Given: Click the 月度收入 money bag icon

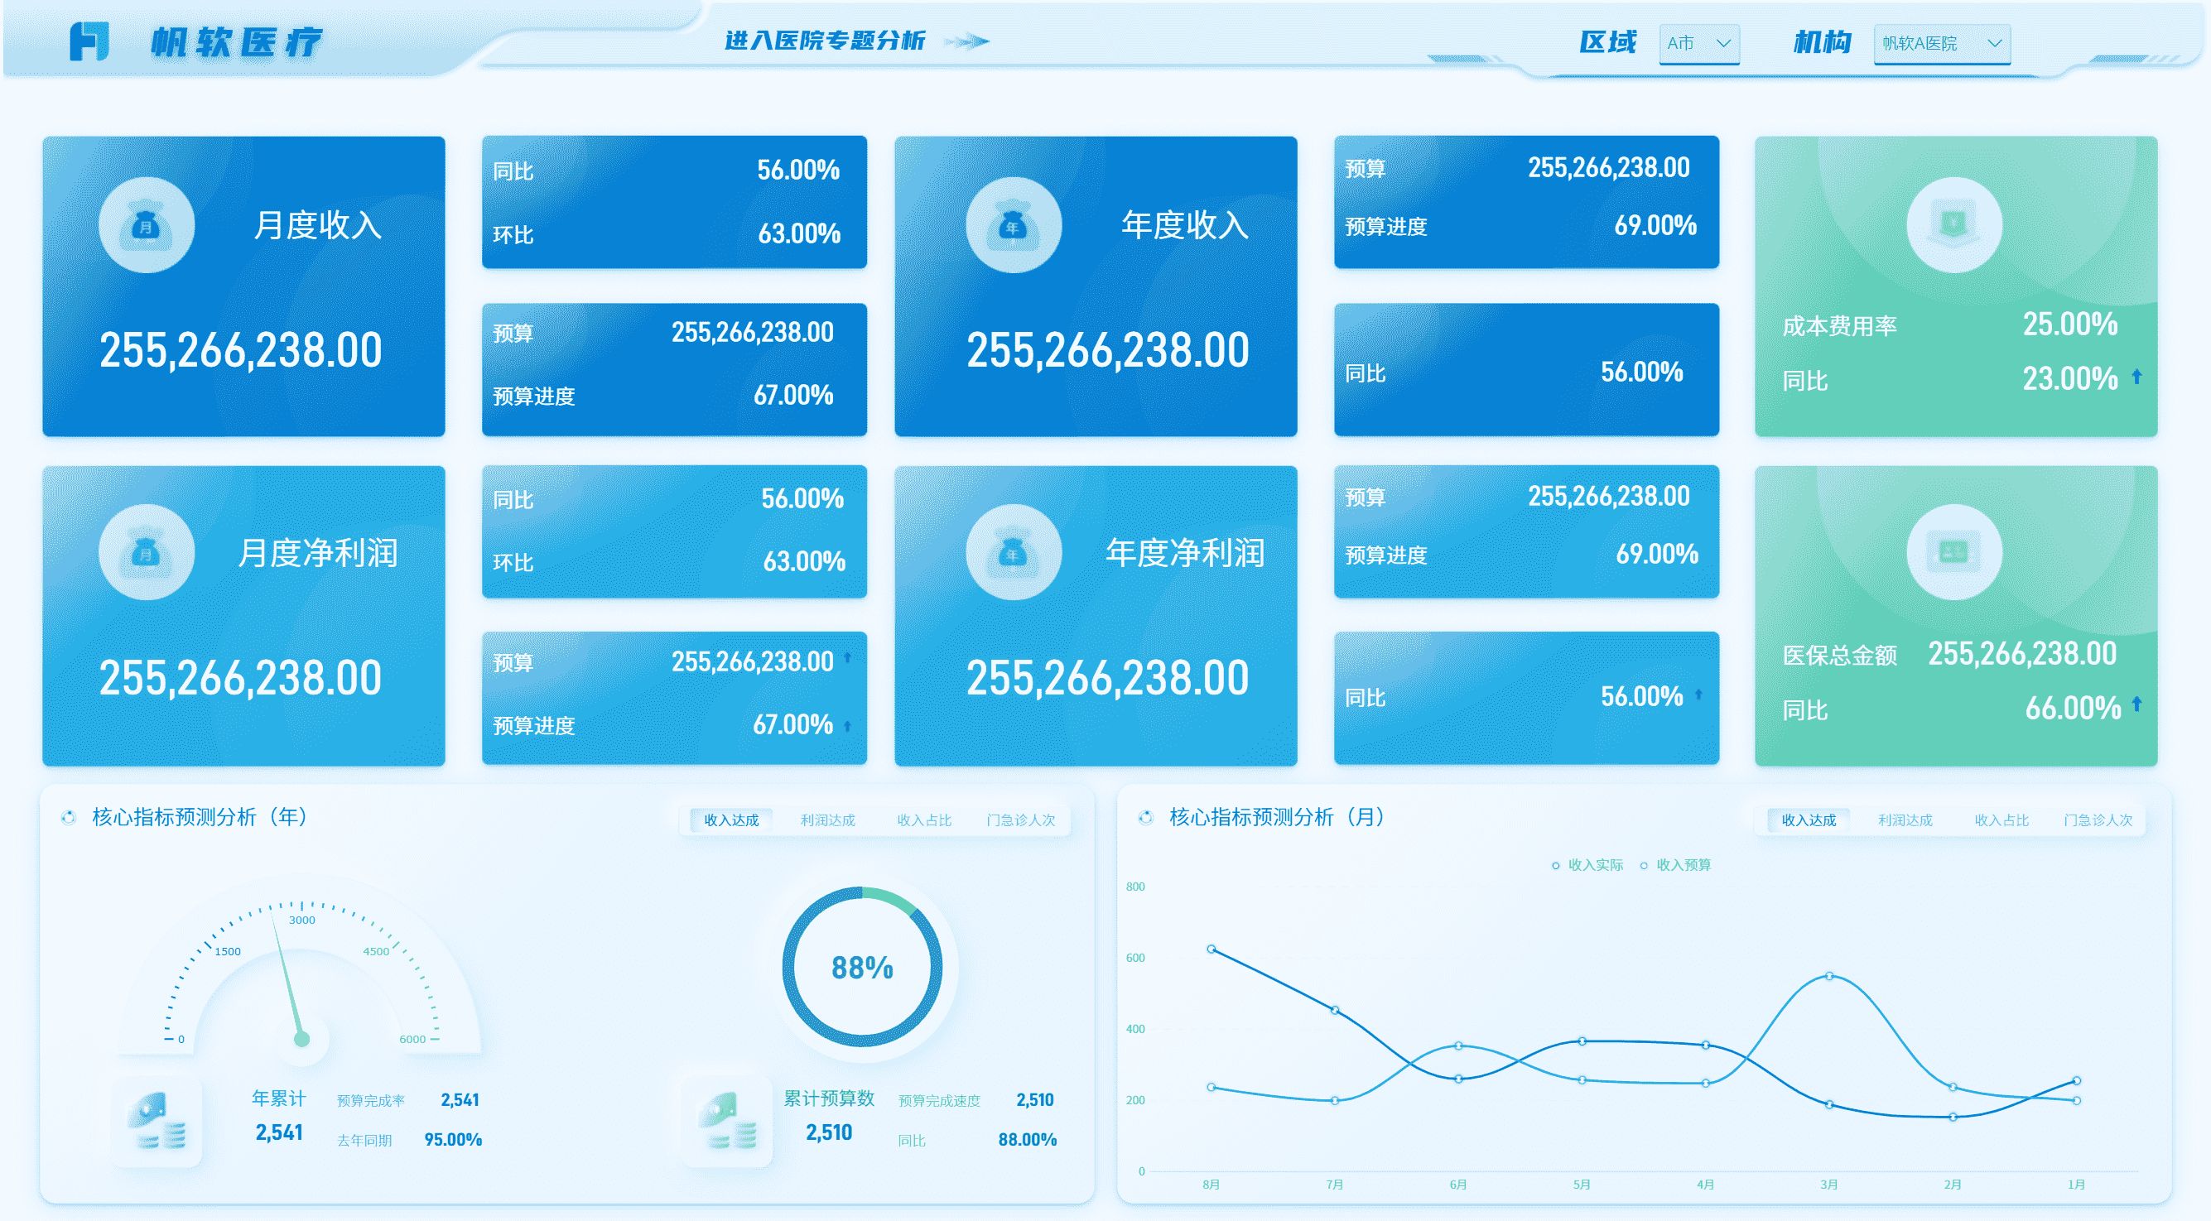Looking at the screenshot, I should point(146,225).
